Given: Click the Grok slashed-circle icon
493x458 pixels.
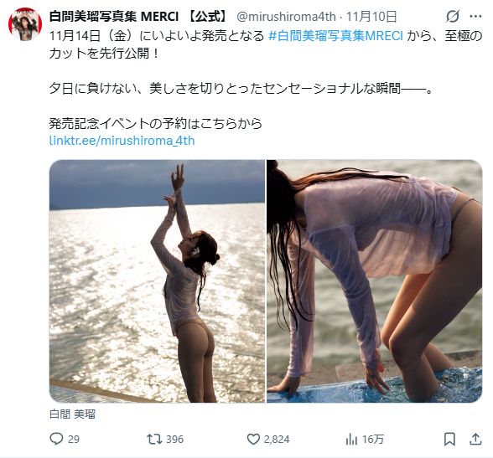Looking at the screenshot, I should 453,16.
